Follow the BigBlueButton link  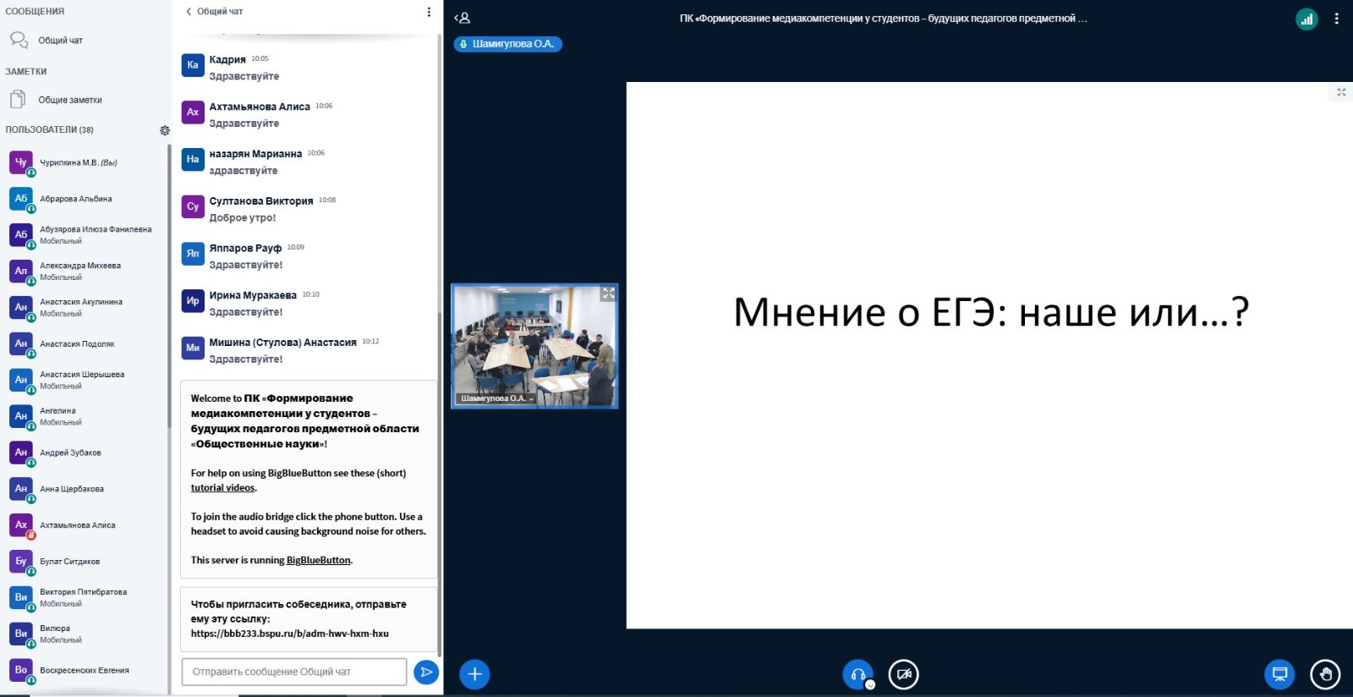click(x=318, y=560)
